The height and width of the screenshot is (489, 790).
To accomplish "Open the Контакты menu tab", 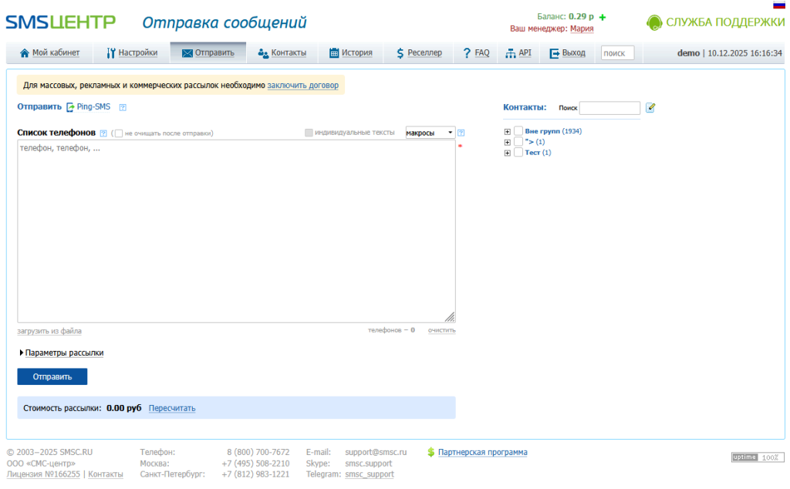I will [282, 53].
